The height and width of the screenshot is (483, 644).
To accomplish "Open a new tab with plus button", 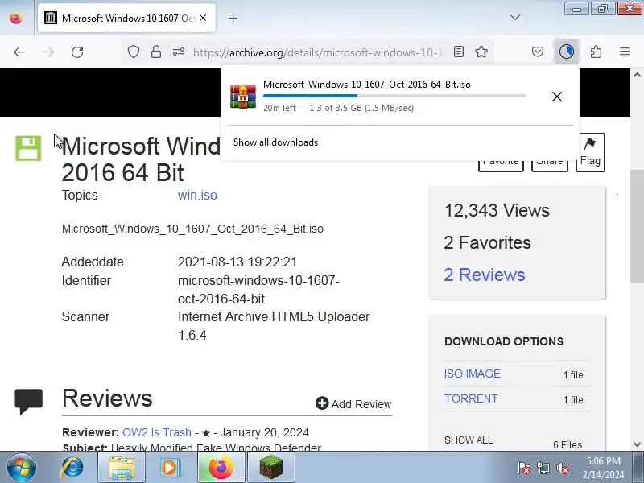I will click(x=233, y=18).
